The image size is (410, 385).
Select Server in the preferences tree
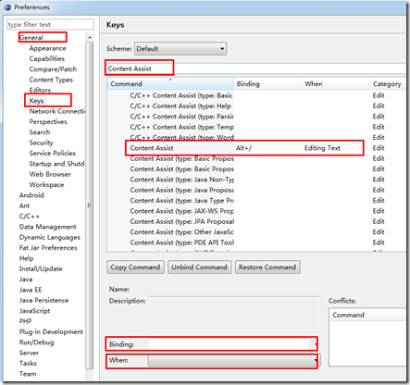(29, 353)
